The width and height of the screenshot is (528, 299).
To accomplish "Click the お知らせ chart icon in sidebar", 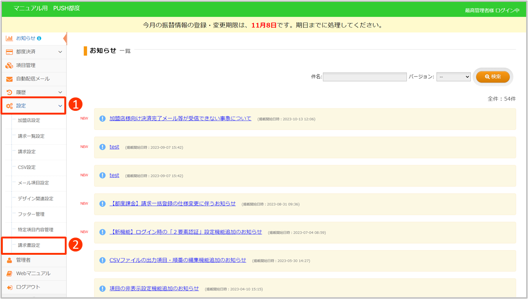I will [x=9, y=38].
